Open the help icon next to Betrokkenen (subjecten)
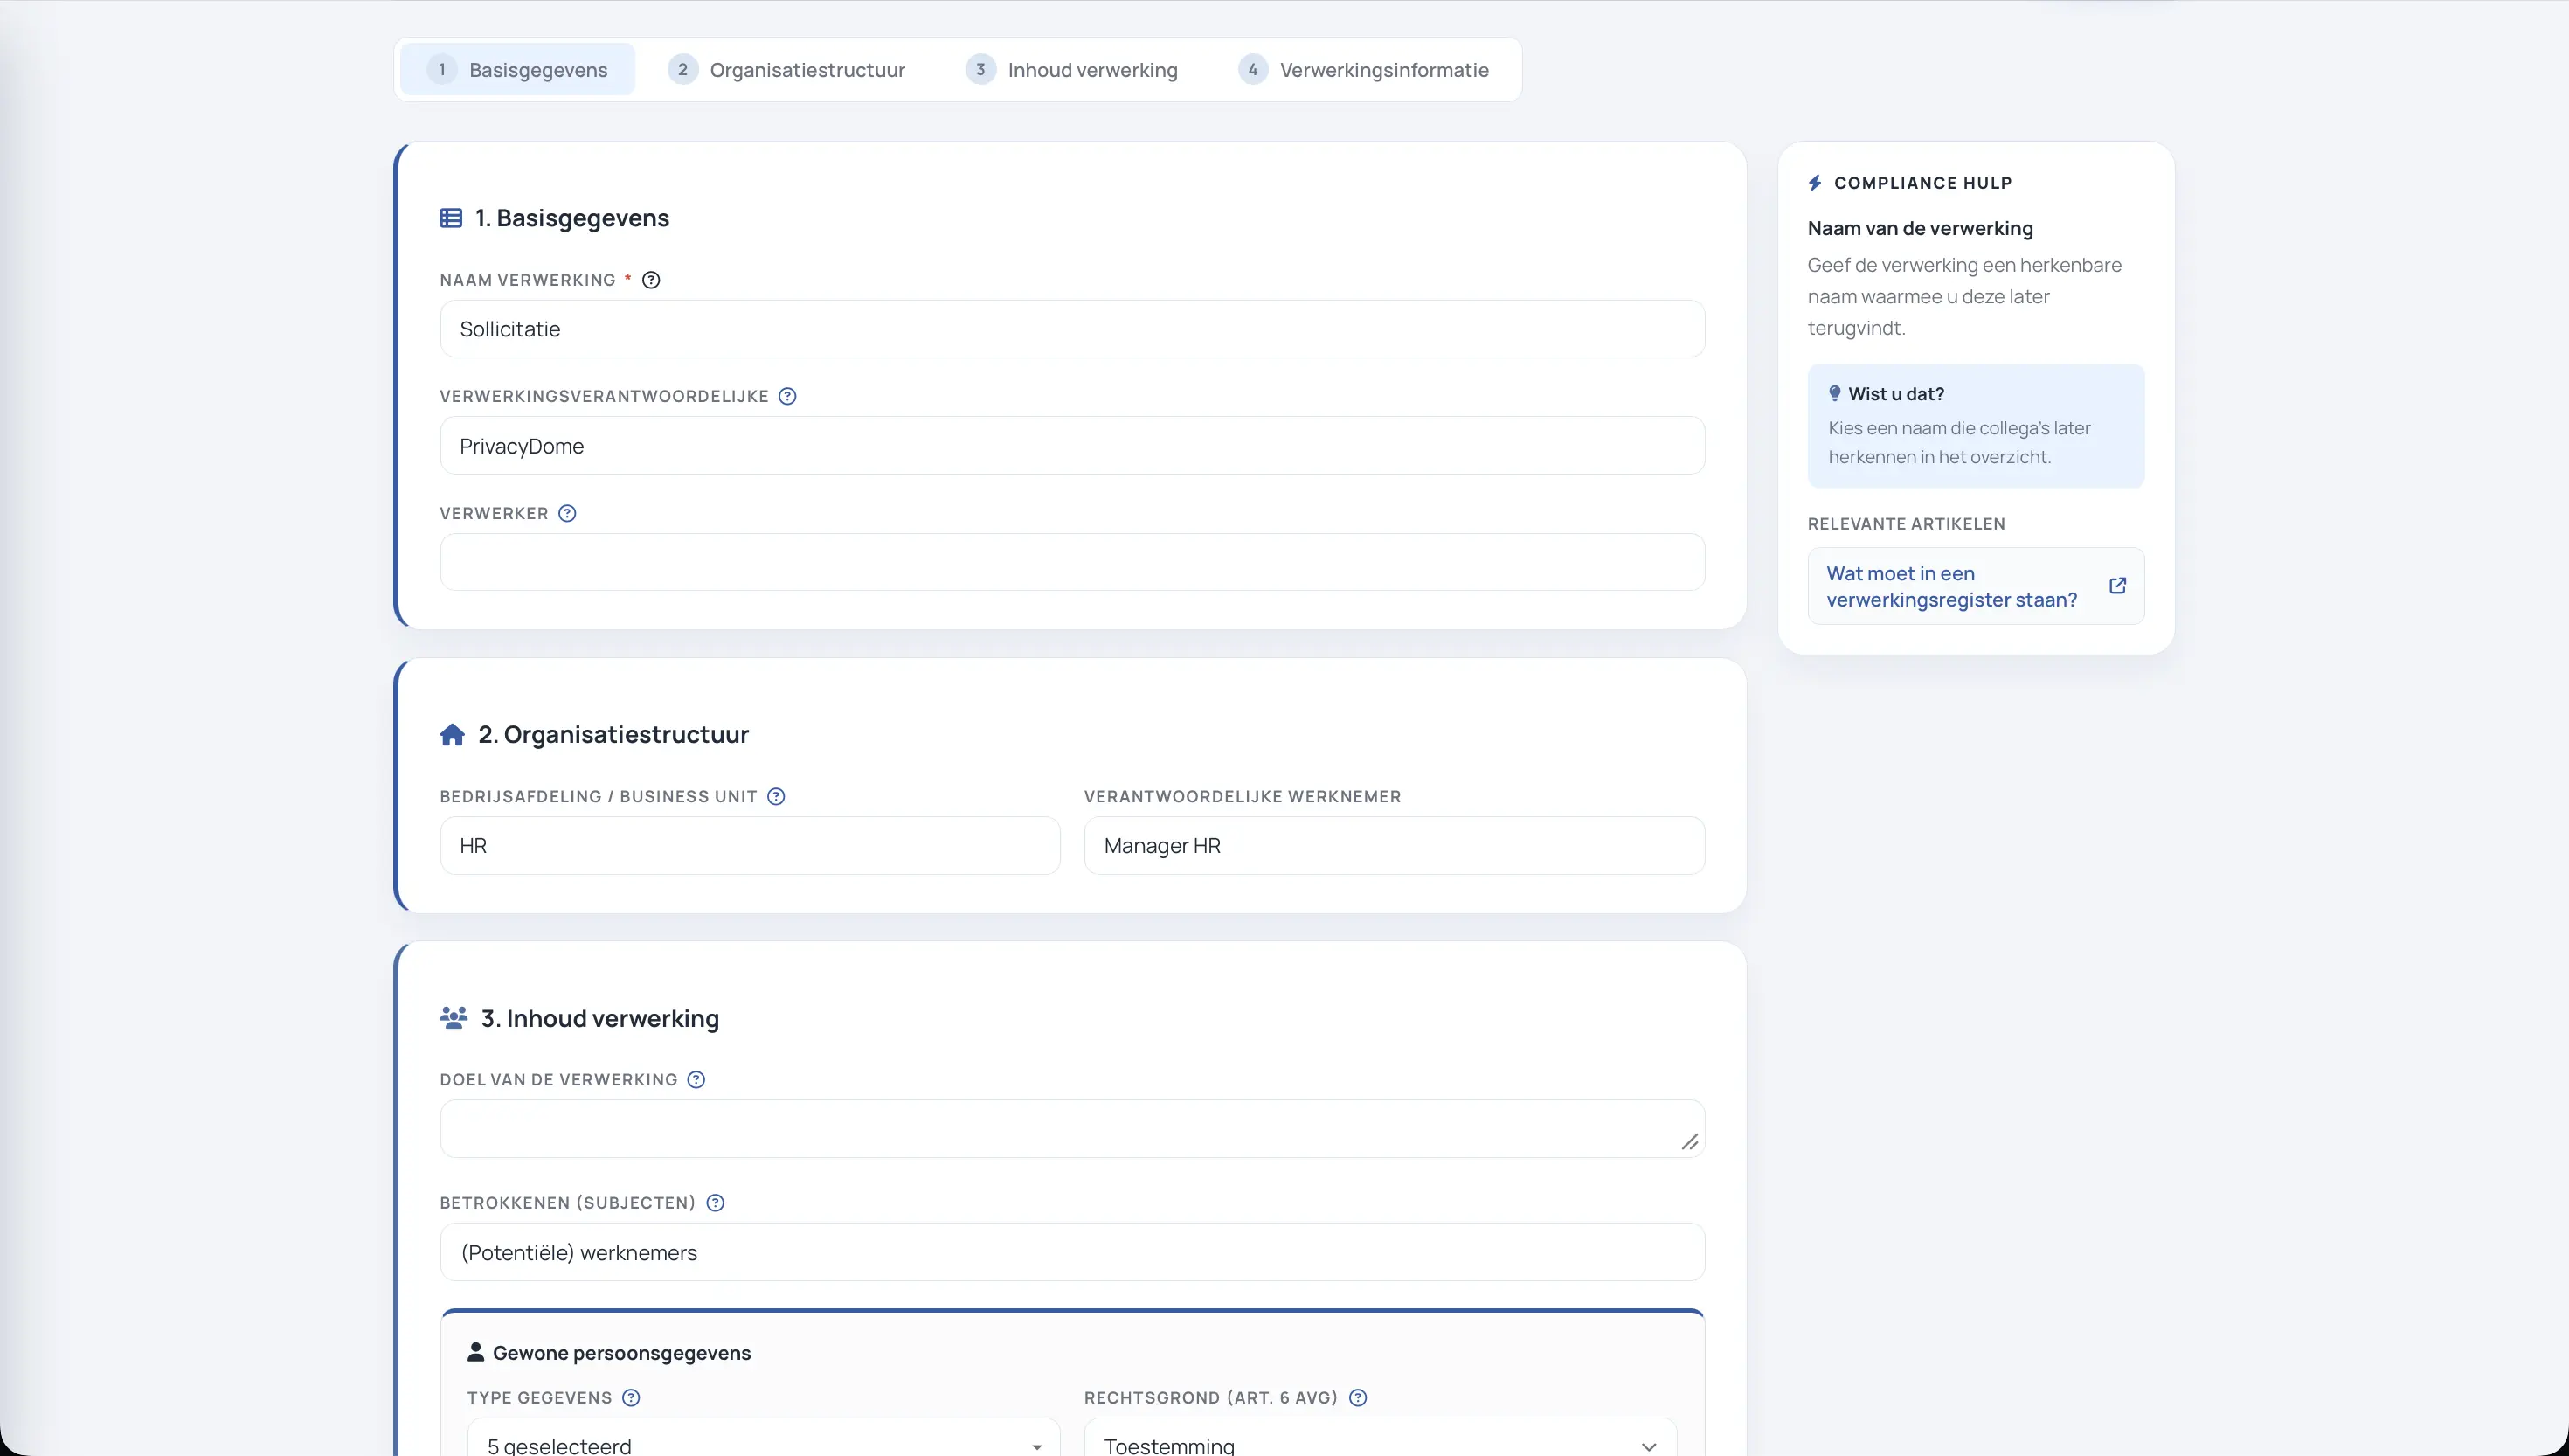The image size is (2569, 1456). [x=716, y=1202]
